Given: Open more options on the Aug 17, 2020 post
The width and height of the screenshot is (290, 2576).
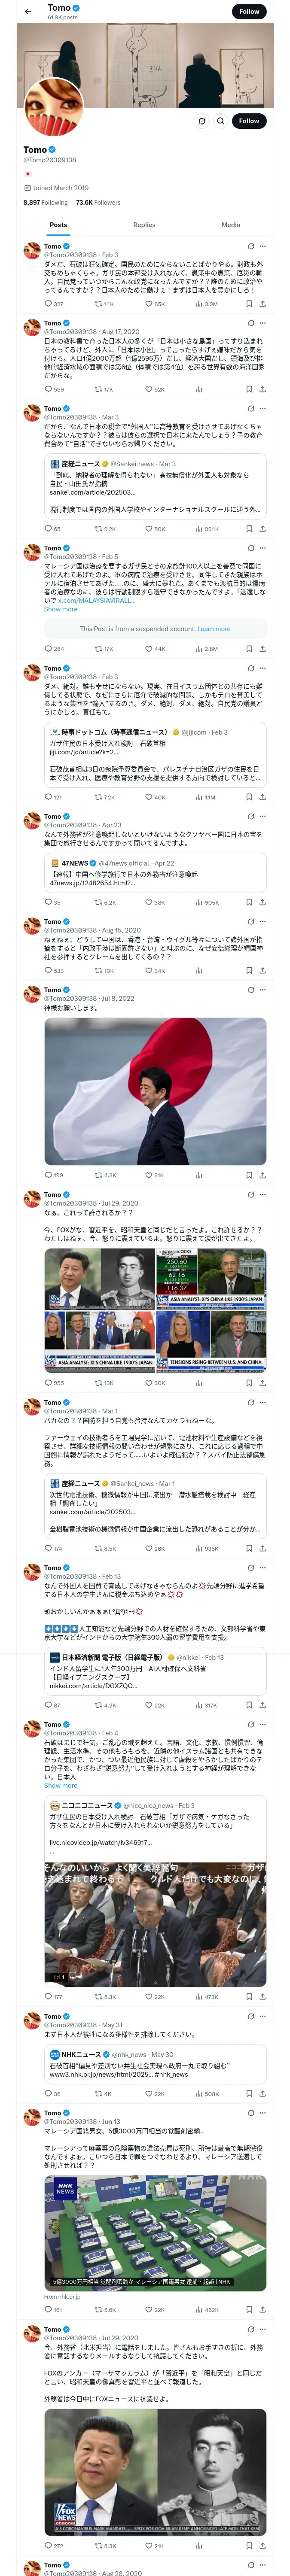Looking at the screenshot, I should click(262, 323).
